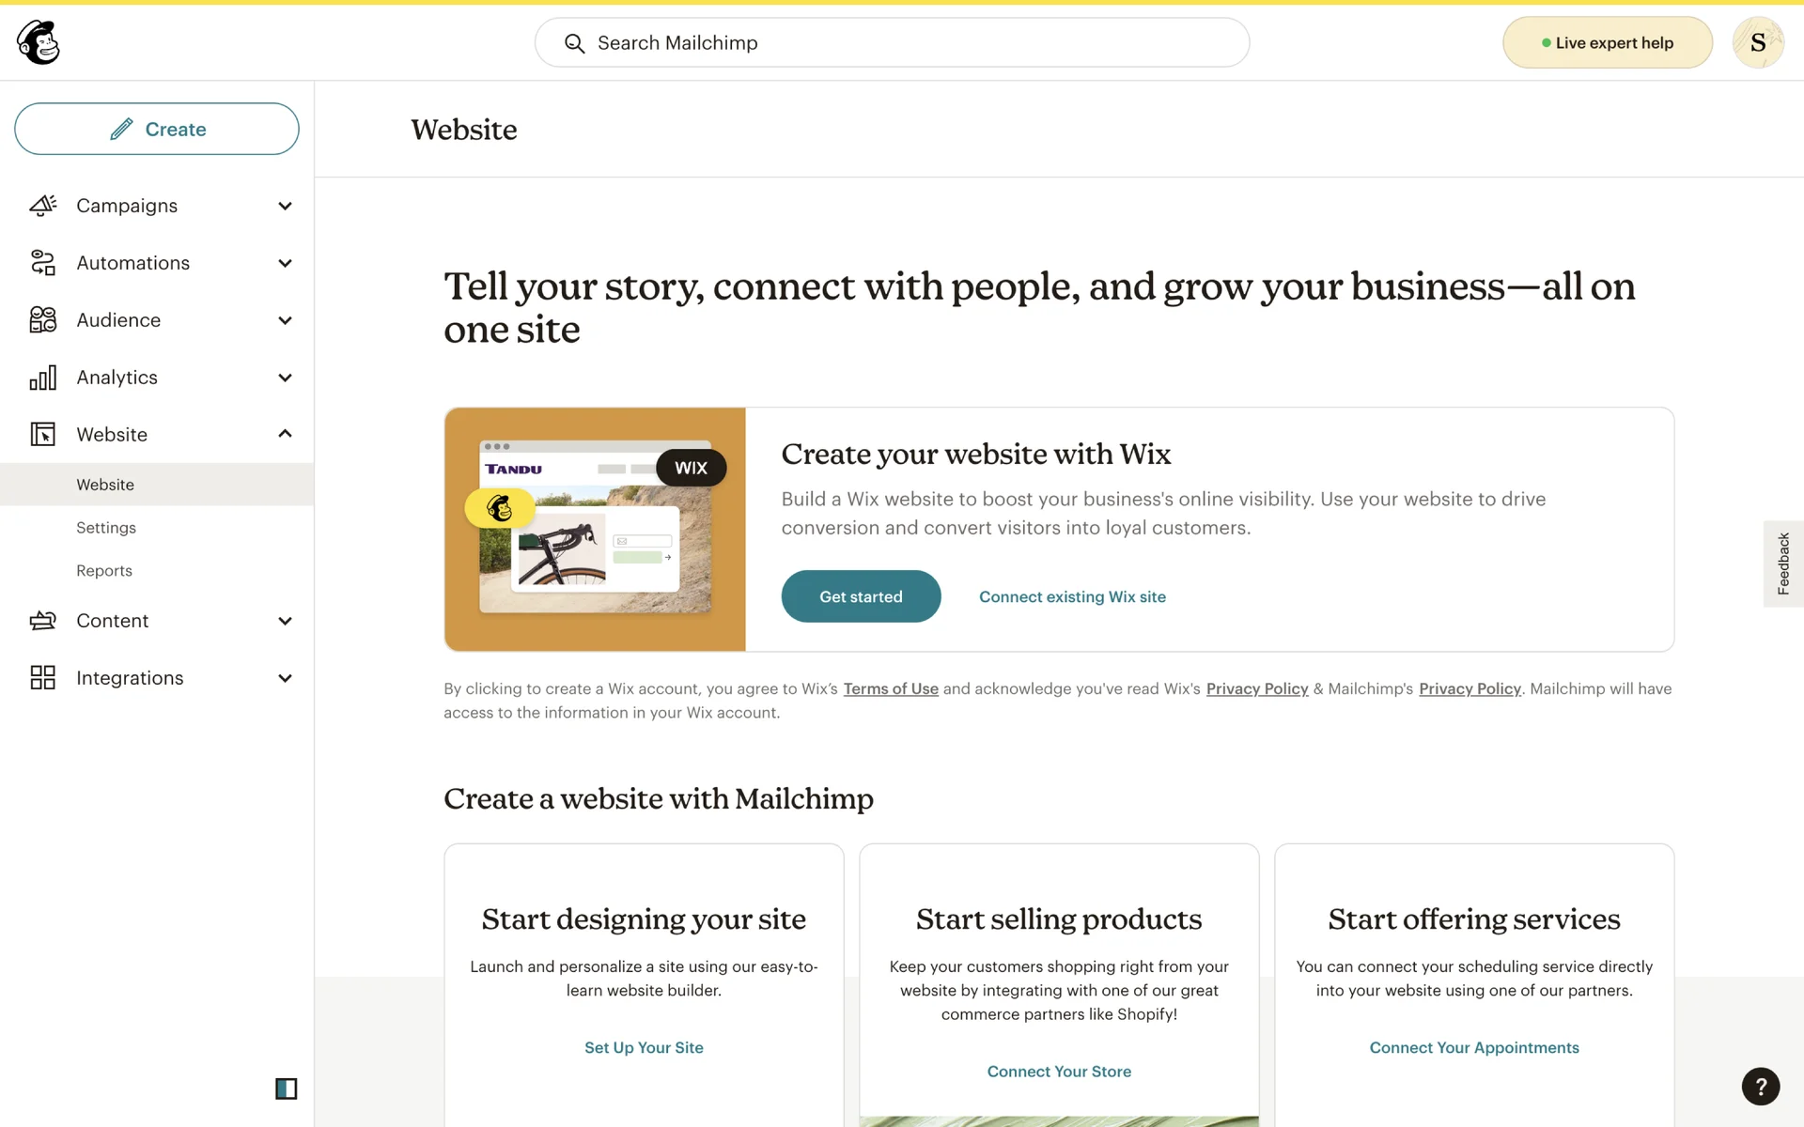Open the Reports submenu item
1804x1127 pixels.
(x=104, y=571)
